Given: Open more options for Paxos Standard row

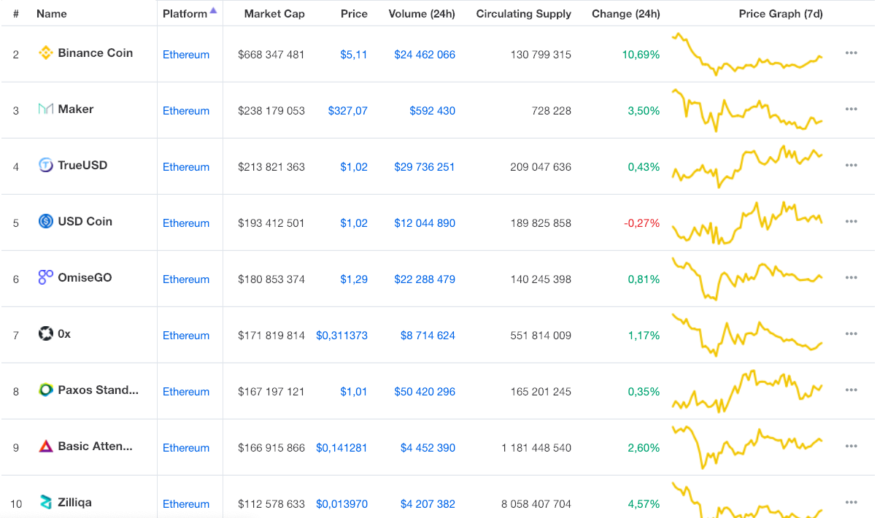Looking at the screenshot, I should (x=851, y=390).
